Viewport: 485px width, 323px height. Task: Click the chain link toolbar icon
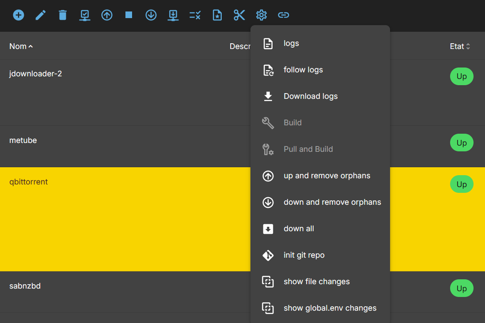283,15
